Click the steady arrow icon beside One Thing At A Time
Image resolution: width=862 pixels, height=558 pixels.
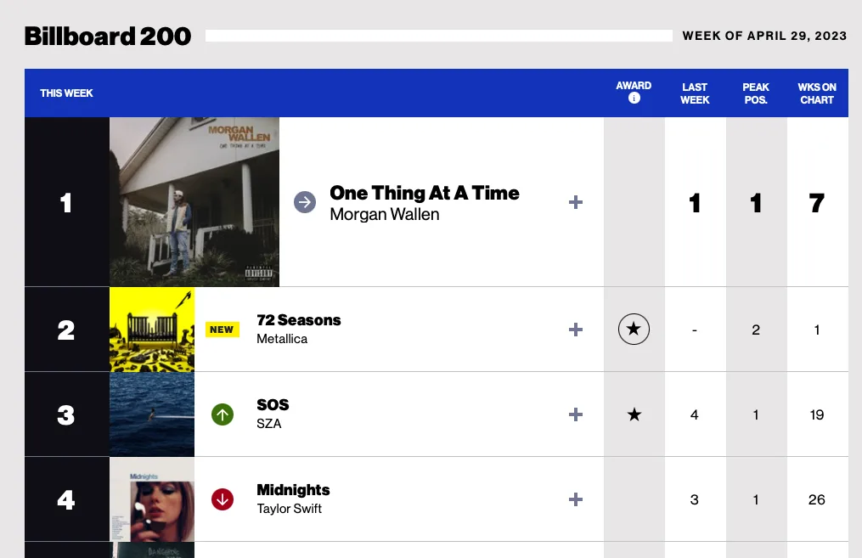pos(305,202)
